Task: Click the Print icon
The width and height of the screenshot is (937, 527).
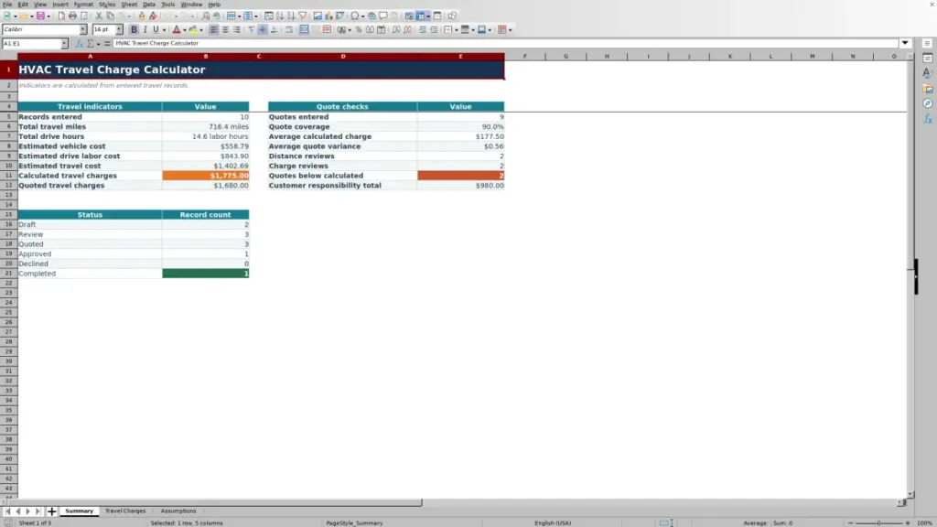Action: click(x=72, y=16)
